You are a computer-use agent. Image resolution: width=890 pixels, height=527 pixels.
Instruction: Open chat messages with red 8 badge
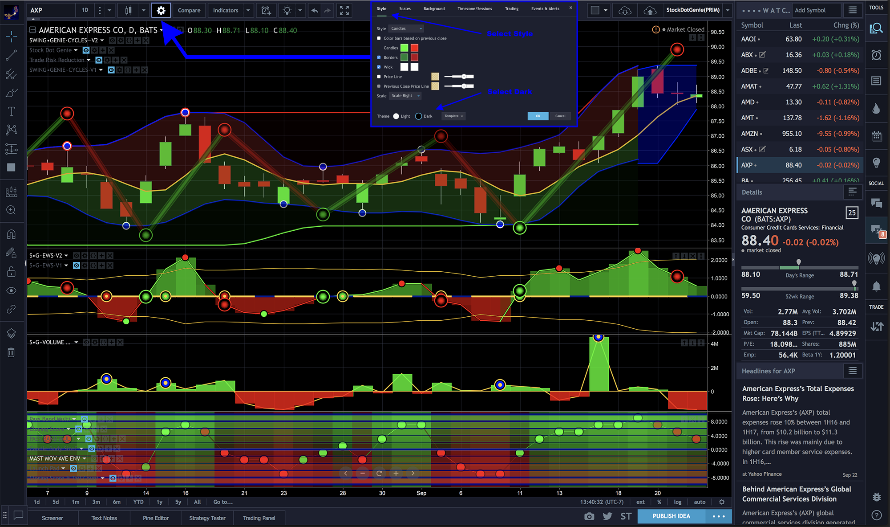coord(877,230)
